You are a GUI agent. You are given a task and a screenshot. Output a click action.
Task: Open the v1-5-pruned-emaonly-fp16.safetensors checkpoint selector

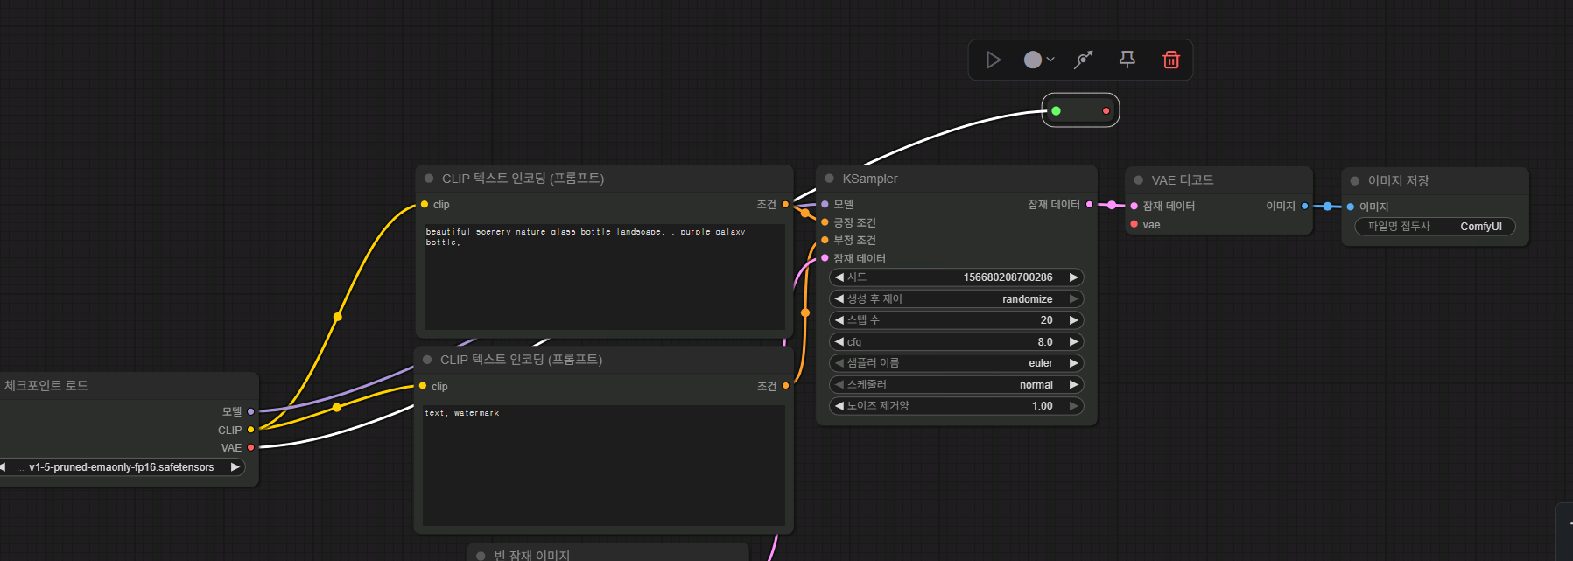(x=121, y=467)
